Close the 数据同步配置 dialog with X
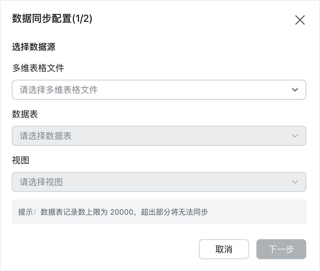 (300, 20)
